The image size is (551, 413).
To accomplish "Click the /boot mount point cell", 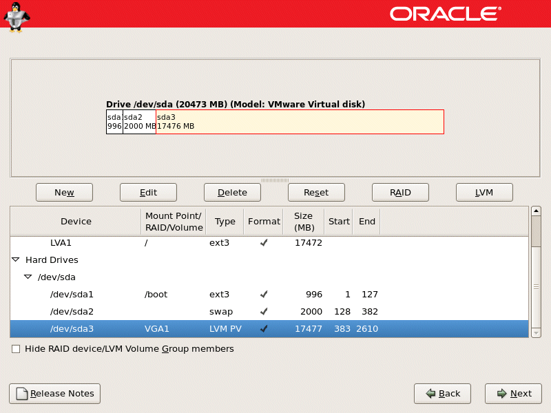I will (x=156, y=295).
